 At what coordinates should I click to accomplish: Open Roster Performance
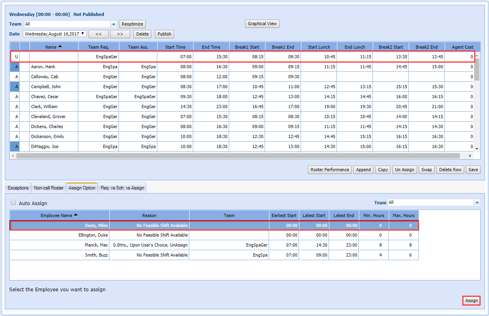tap(330, 170)
